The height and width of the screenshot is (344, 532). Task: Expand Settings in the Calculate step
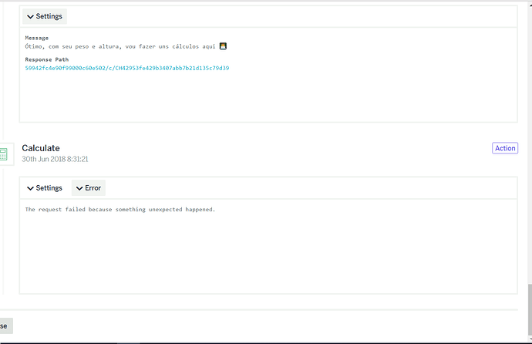point(45,188)
